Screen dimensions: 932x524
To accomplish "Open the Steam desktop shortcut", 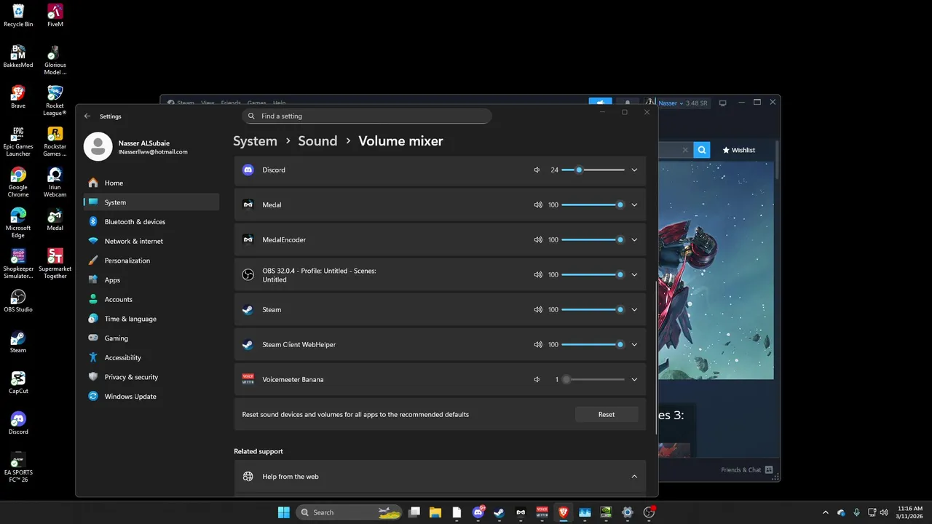I will pos(18,341).
